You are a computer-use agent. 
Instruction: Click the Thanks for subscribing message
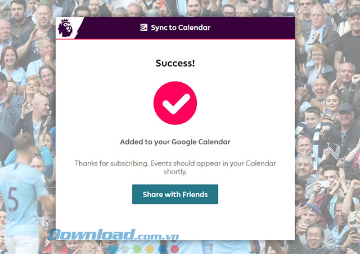[x=175, y=167]
